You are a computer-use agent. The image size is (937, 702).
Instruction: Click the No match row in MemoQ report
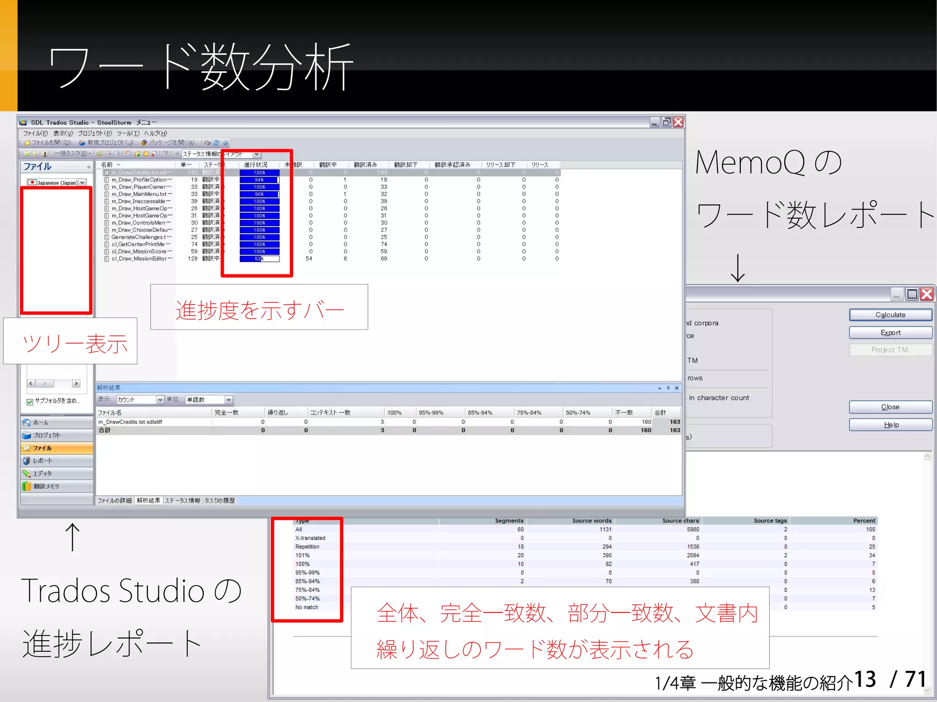tap(585, 607)
